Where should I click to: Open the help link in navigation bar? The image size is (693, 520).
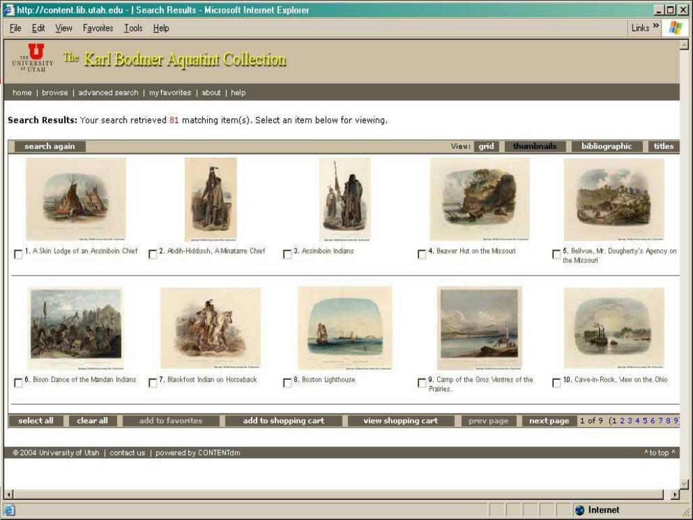[x=238, y=92]
